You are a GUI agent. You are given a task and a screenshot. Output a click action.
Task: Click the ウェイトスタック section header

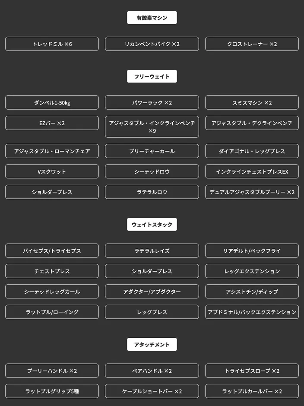click(152, 224)
